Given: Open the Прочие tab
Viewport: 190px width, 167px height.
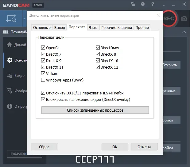Looking at the screenshot, I should click(142, 28).
